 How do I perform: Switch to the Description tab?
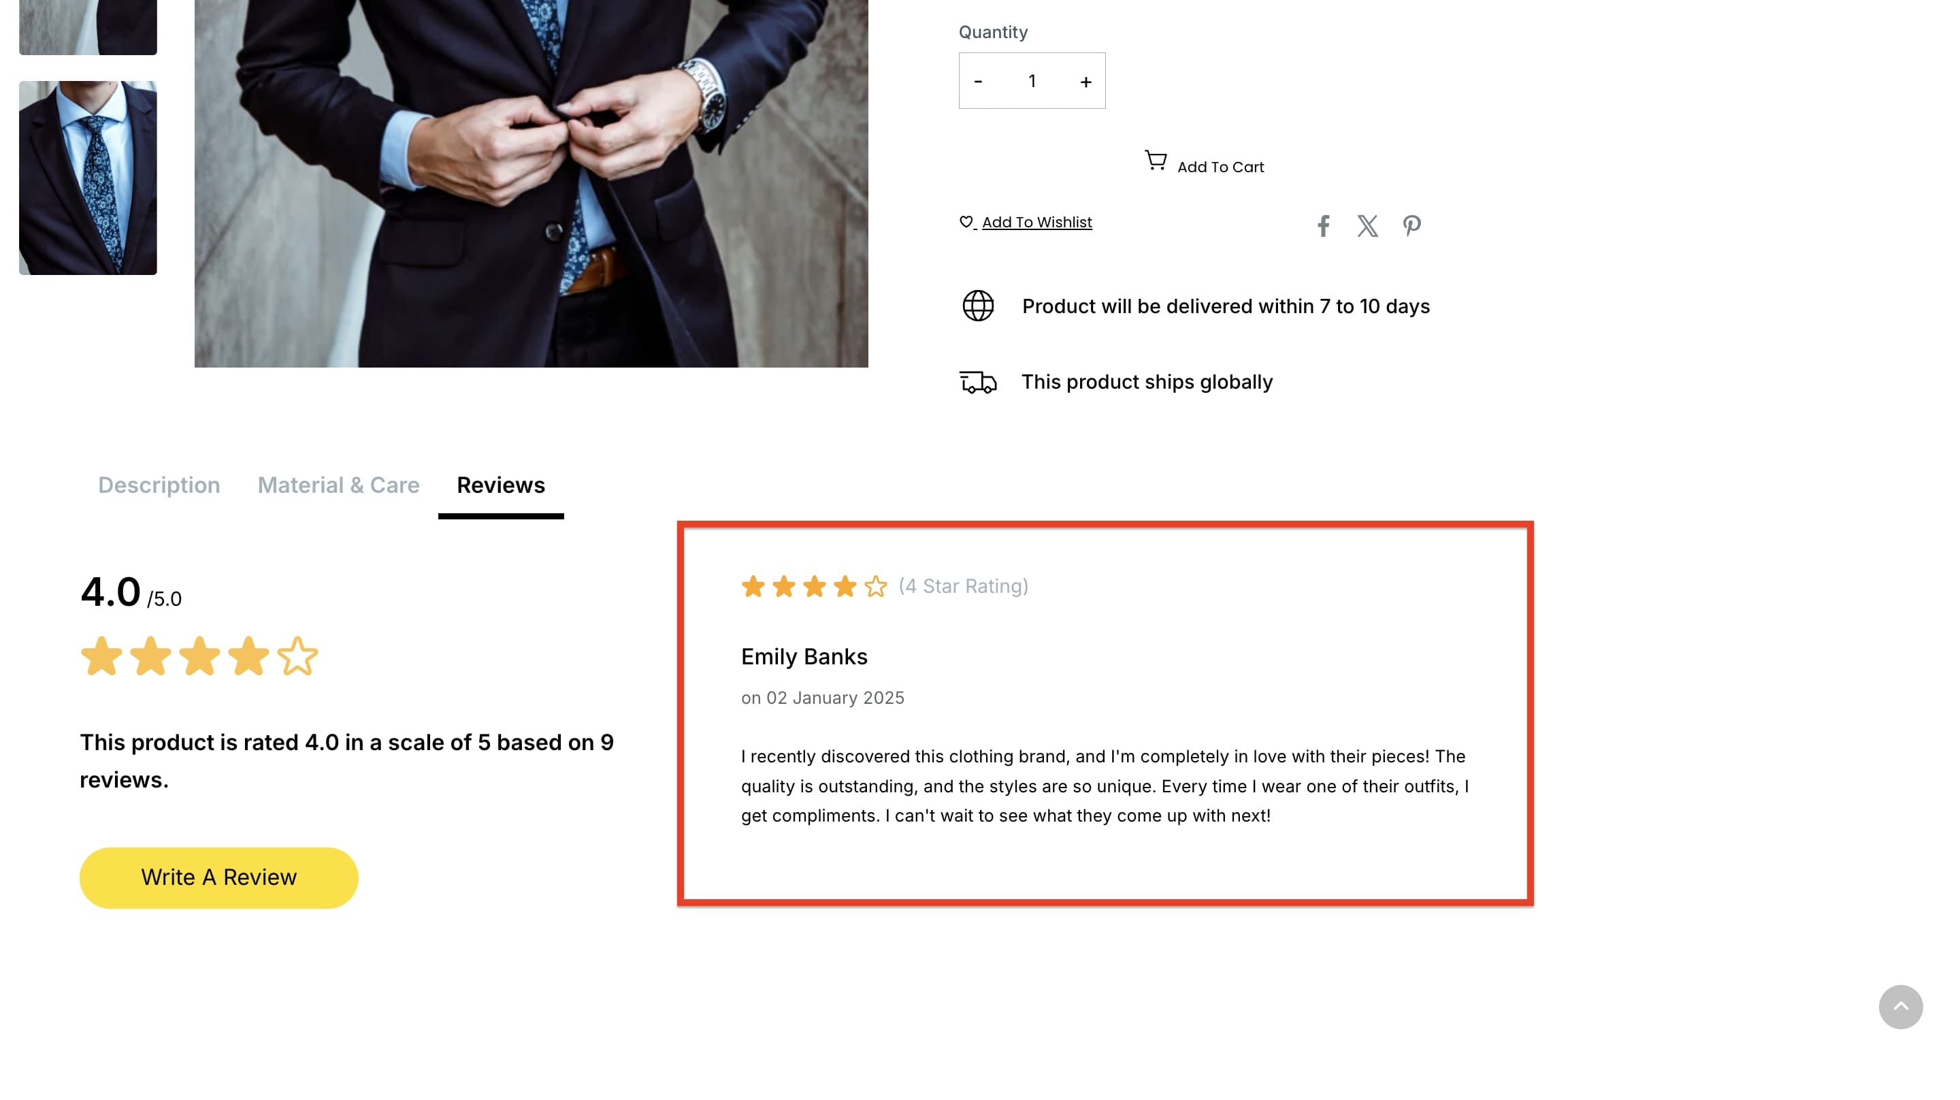click(159, 485)
